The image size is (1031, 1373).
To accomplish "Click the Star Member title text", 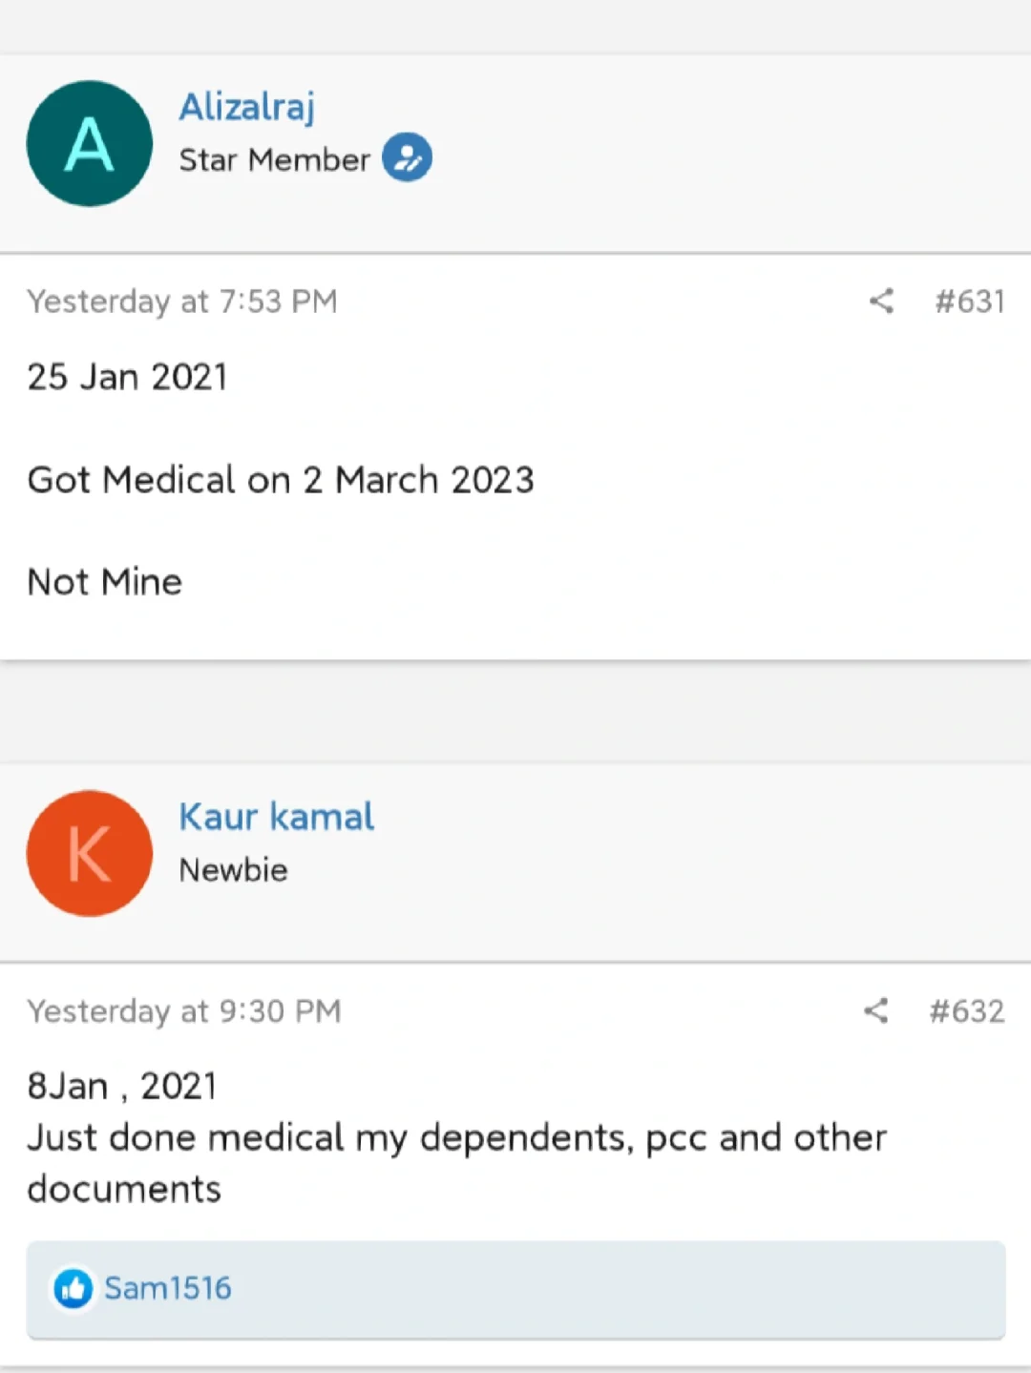I will pyautogui.click(x=274, y=159).
